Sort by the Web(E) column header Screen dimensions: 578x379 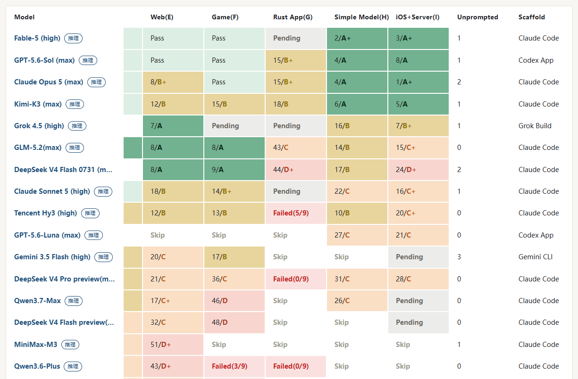(x=162, y=17)
